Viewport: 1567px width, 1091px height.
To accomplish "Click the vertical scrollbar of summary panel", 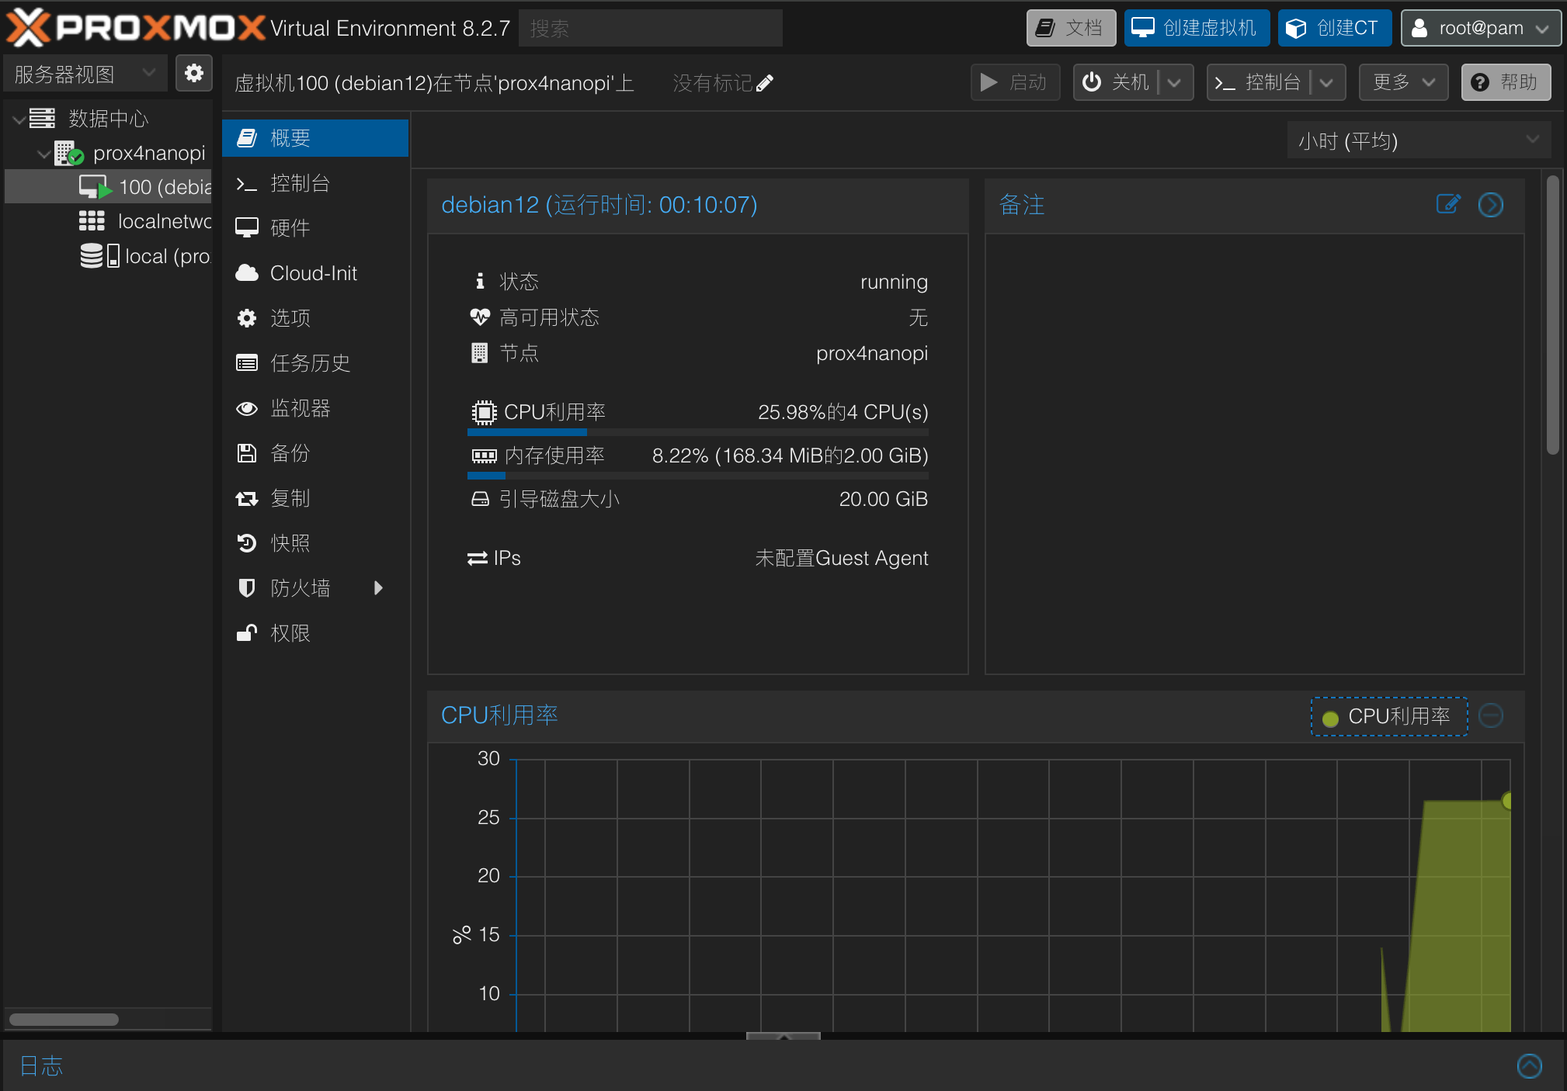I will coord(1553,314).
